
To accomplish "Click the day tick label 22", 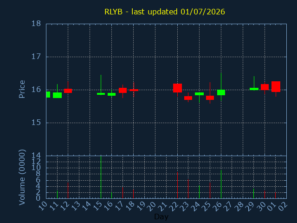I will 174,206.
